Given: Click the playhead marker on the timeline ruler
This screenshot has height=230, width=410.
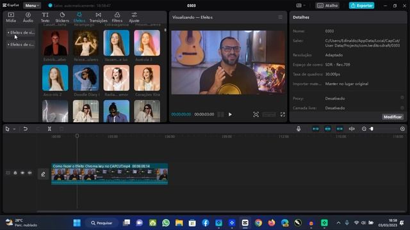Looking at the screenshot, I should point(77,136).
